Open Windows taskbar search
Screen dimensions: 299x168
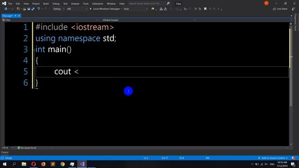14,164
